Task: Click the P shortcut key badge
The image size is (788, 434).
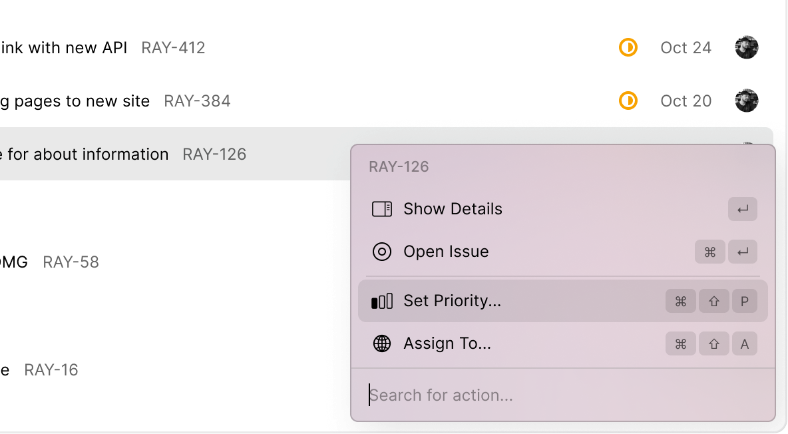Action: click(x=745, y=302)
